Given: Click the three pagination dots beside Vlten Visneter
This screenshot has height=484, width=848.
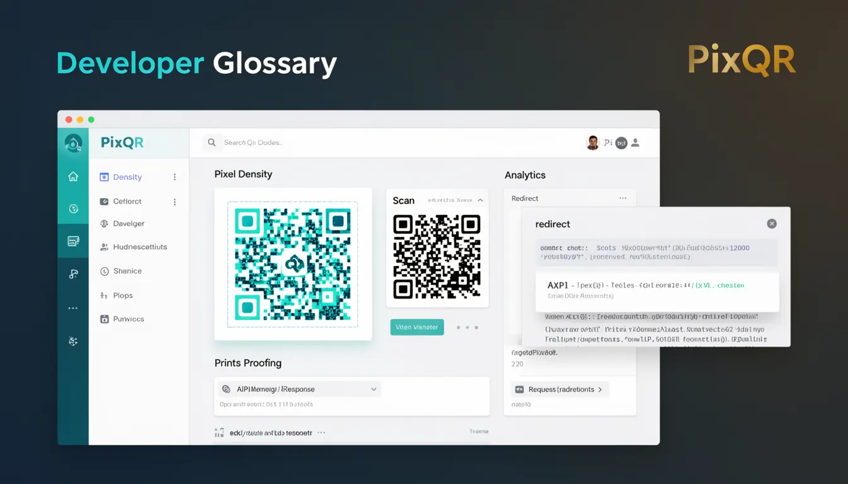Looking at the screenshot, I should [467, 328].
